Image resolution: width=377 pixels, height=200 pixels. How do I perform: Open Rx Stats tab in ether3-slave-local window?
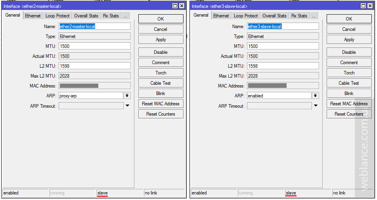pos(299,16)
